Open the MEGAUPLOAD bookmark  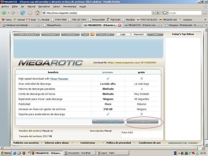[168, 20]
